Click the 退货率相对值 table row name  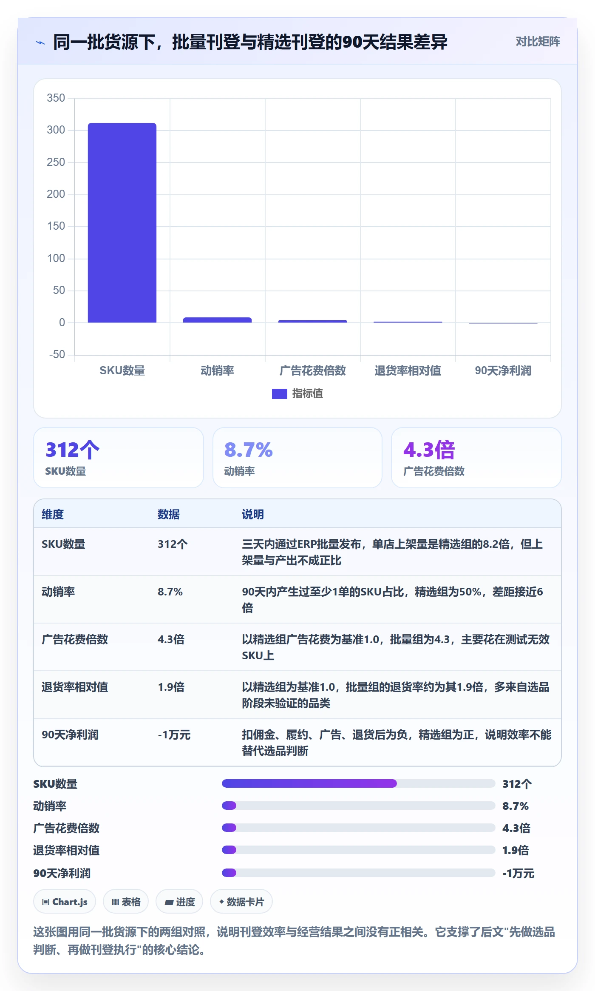coord(75,687)
